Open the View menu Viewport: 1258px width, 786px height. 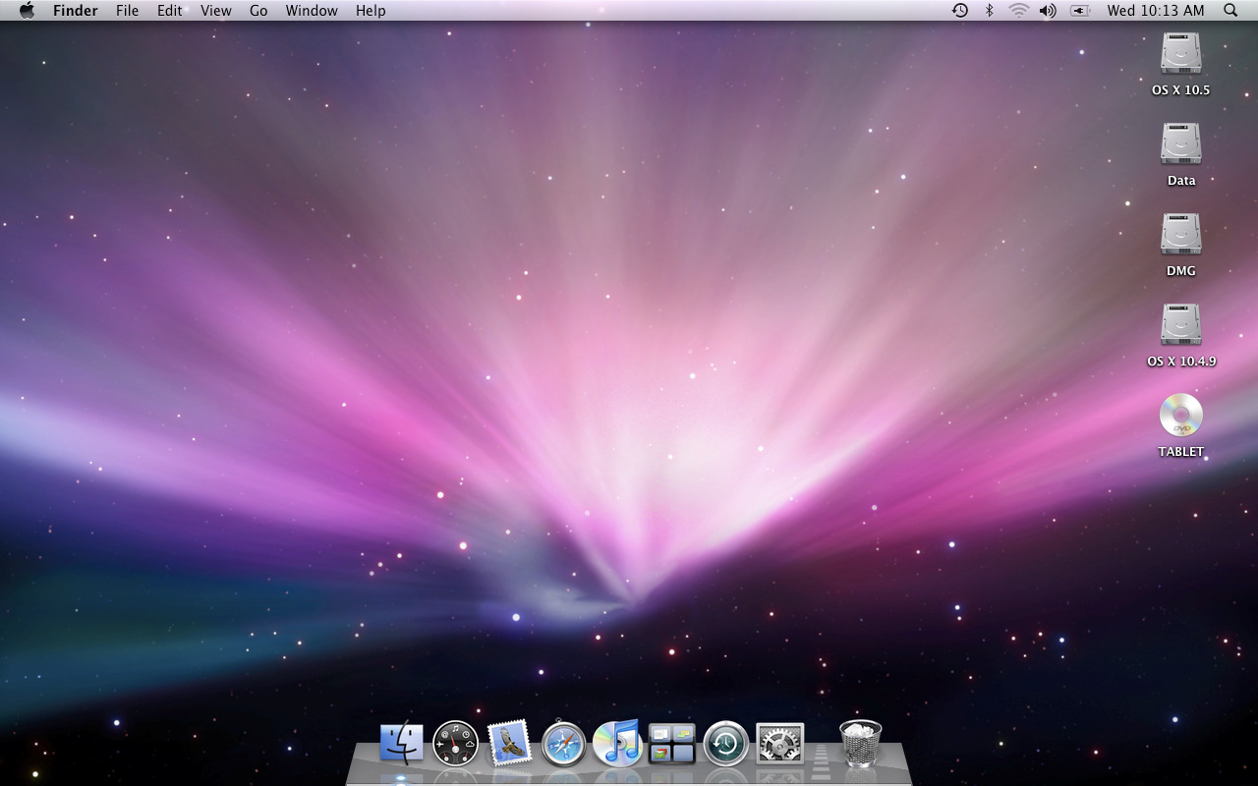pos(215,10)
